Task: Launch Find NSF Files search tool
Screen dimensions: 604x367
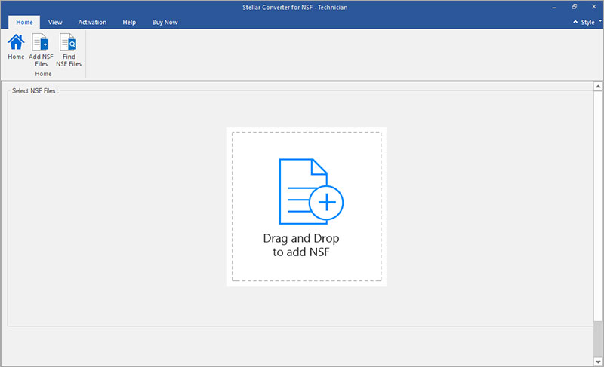Action: point(69,50)
